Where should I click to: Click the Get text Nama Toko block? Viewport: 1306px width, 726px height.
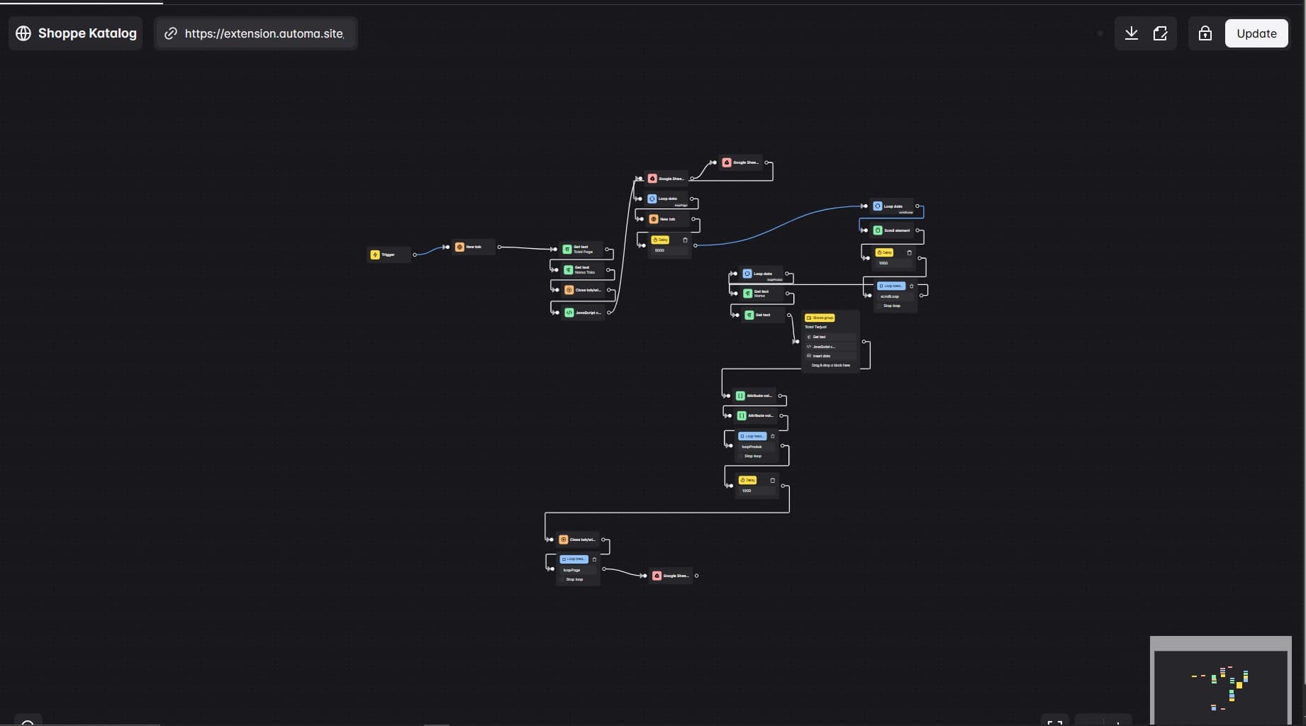(584, 270)
